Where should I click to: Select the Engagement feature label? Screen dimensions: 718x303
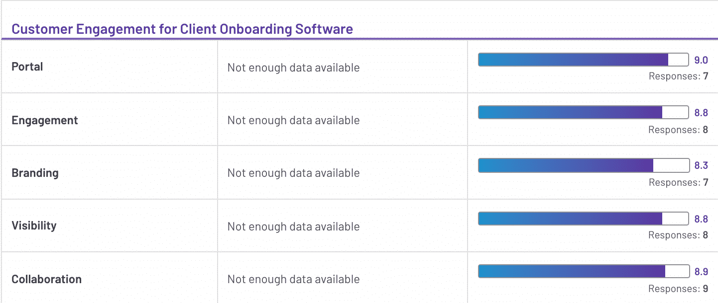[45, 121]
